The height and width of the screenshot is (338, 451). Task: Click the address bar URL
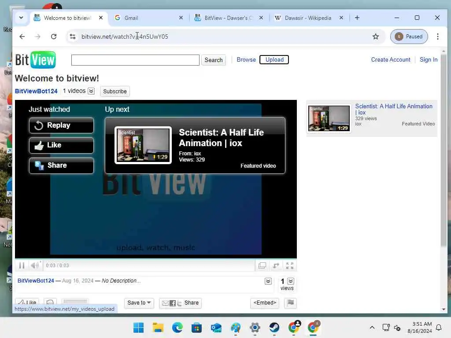tap(125, 37)
